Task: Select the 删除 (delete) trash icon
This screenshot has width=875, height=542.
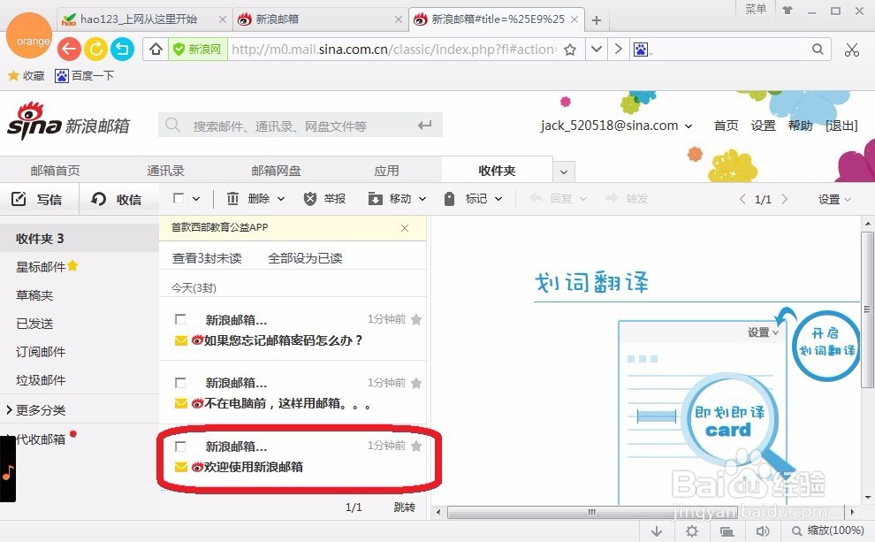Action: coord(232,197)
